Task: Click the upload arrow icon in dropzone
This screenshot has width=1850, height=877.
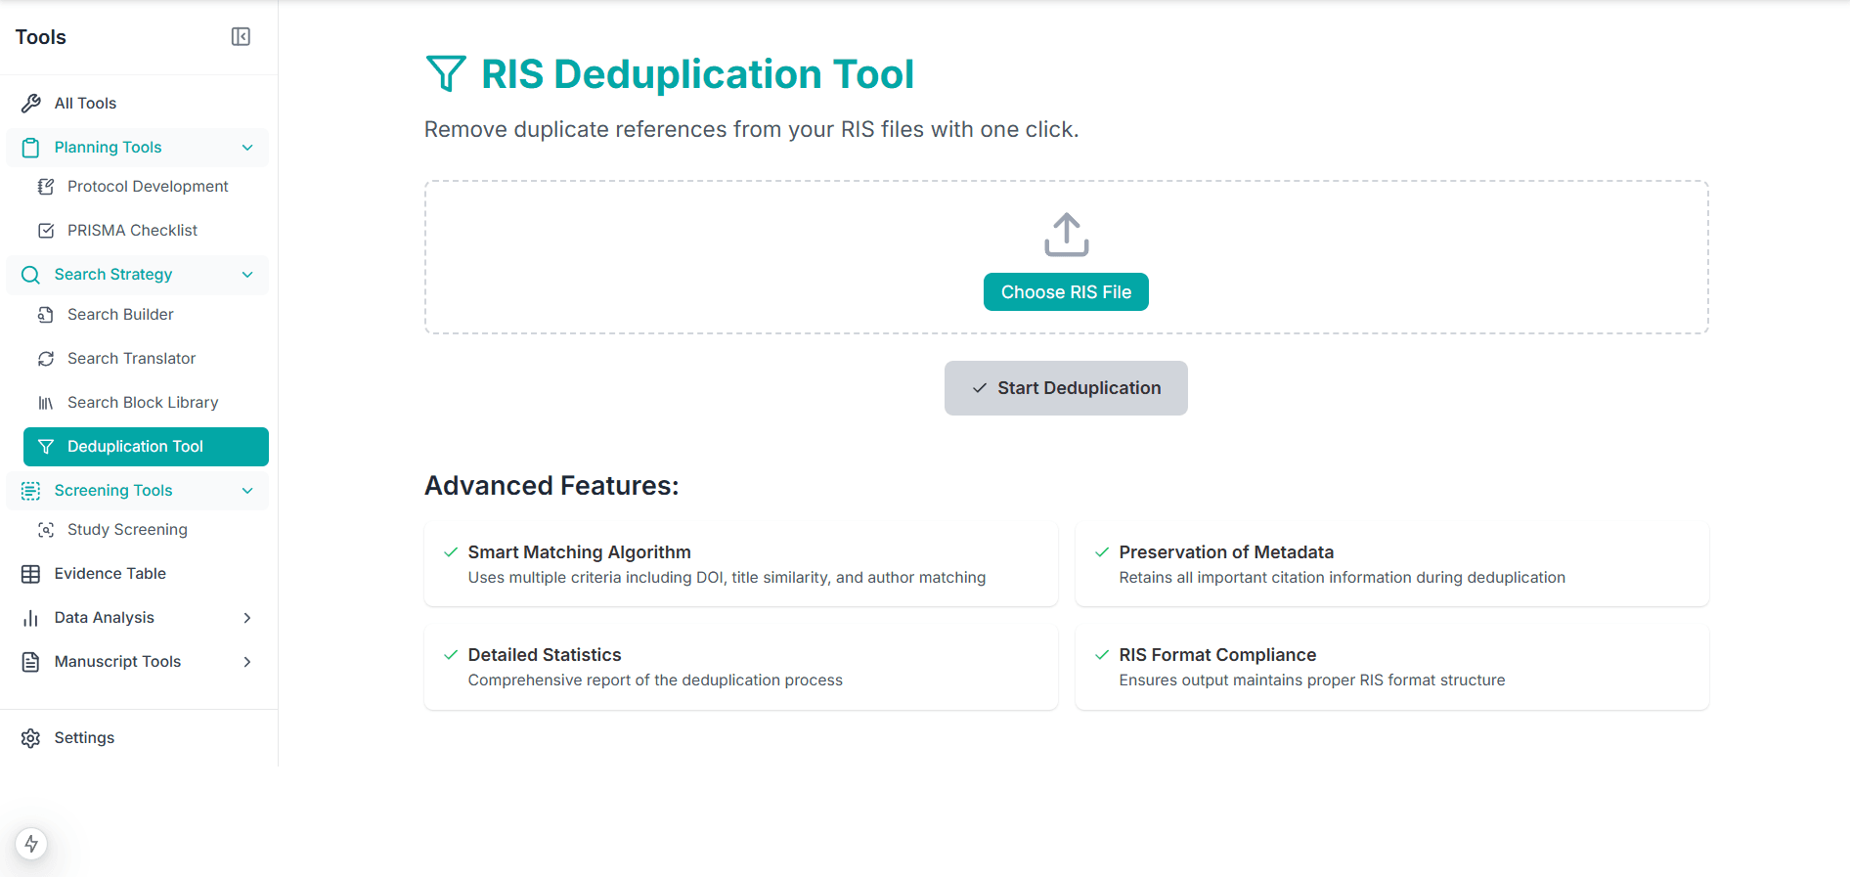Action: click(x=1066, y=235)
